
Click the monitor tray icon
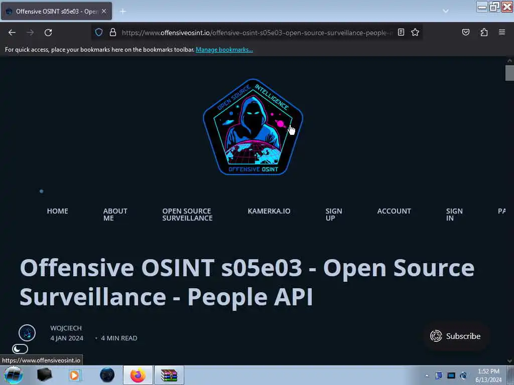pos(451,375)
